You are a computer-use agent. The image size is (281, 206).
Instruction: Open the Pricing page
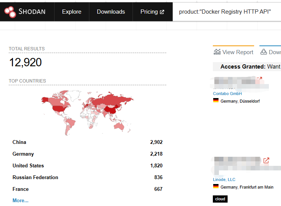pyautogui.click(x=152, y=12)
